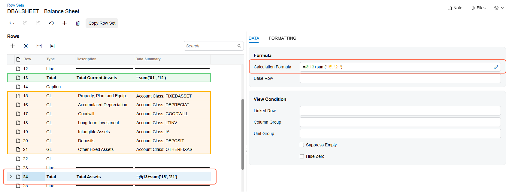Viewport: 512px width, 192px height.
Task: Edit Calculation Formula with pencil icon
Action: point(496,67)
